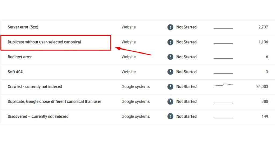Click Google systems source in Discovered row
275x144 pixels.
pyautogui.click(x=136, y=116)
